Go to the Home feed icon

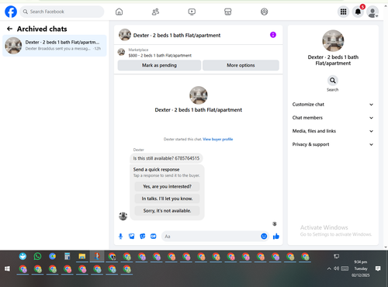click(x=119, y=12)
